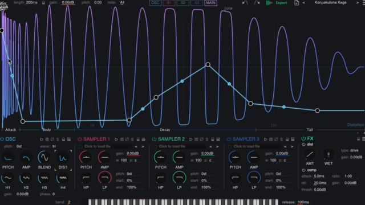365x205 pixels.
Task: Click the length 200ms field
Action: pyautogui.click(x=32, y=2)
